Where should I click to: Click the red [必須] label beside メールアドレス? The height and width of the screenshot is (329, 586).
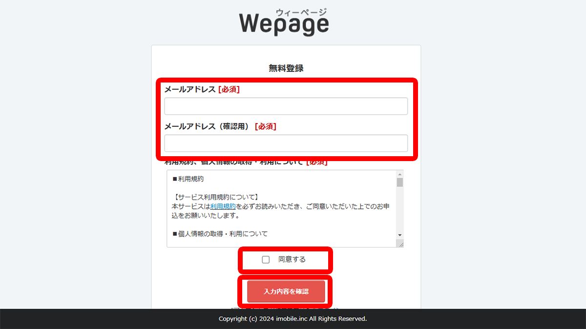pos(230,89)
